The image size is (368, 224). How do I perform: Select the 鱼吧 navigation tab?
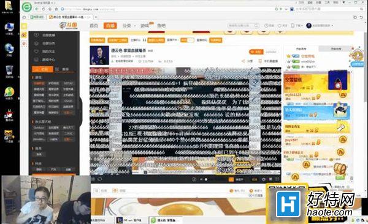[x=161, y=25]
